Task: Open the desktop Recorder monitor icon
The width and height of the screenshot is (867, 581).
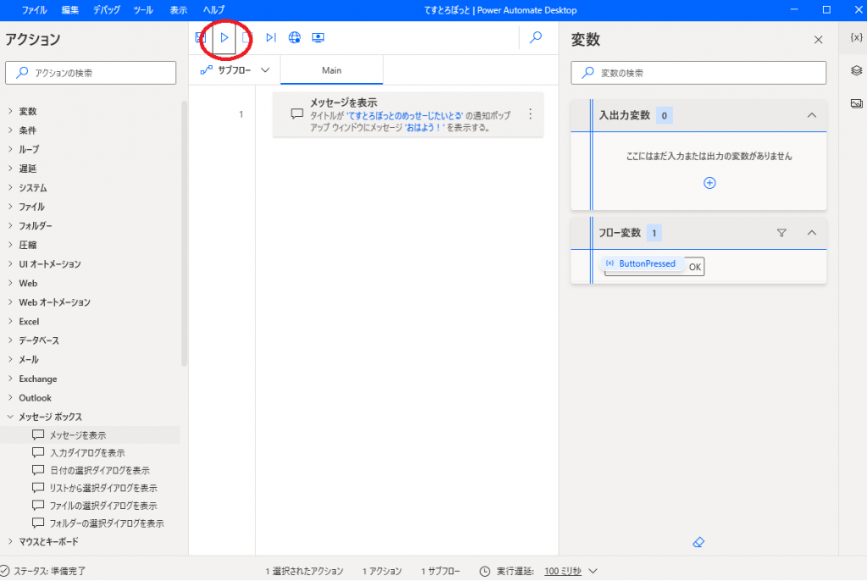Action: coord(318,37)
